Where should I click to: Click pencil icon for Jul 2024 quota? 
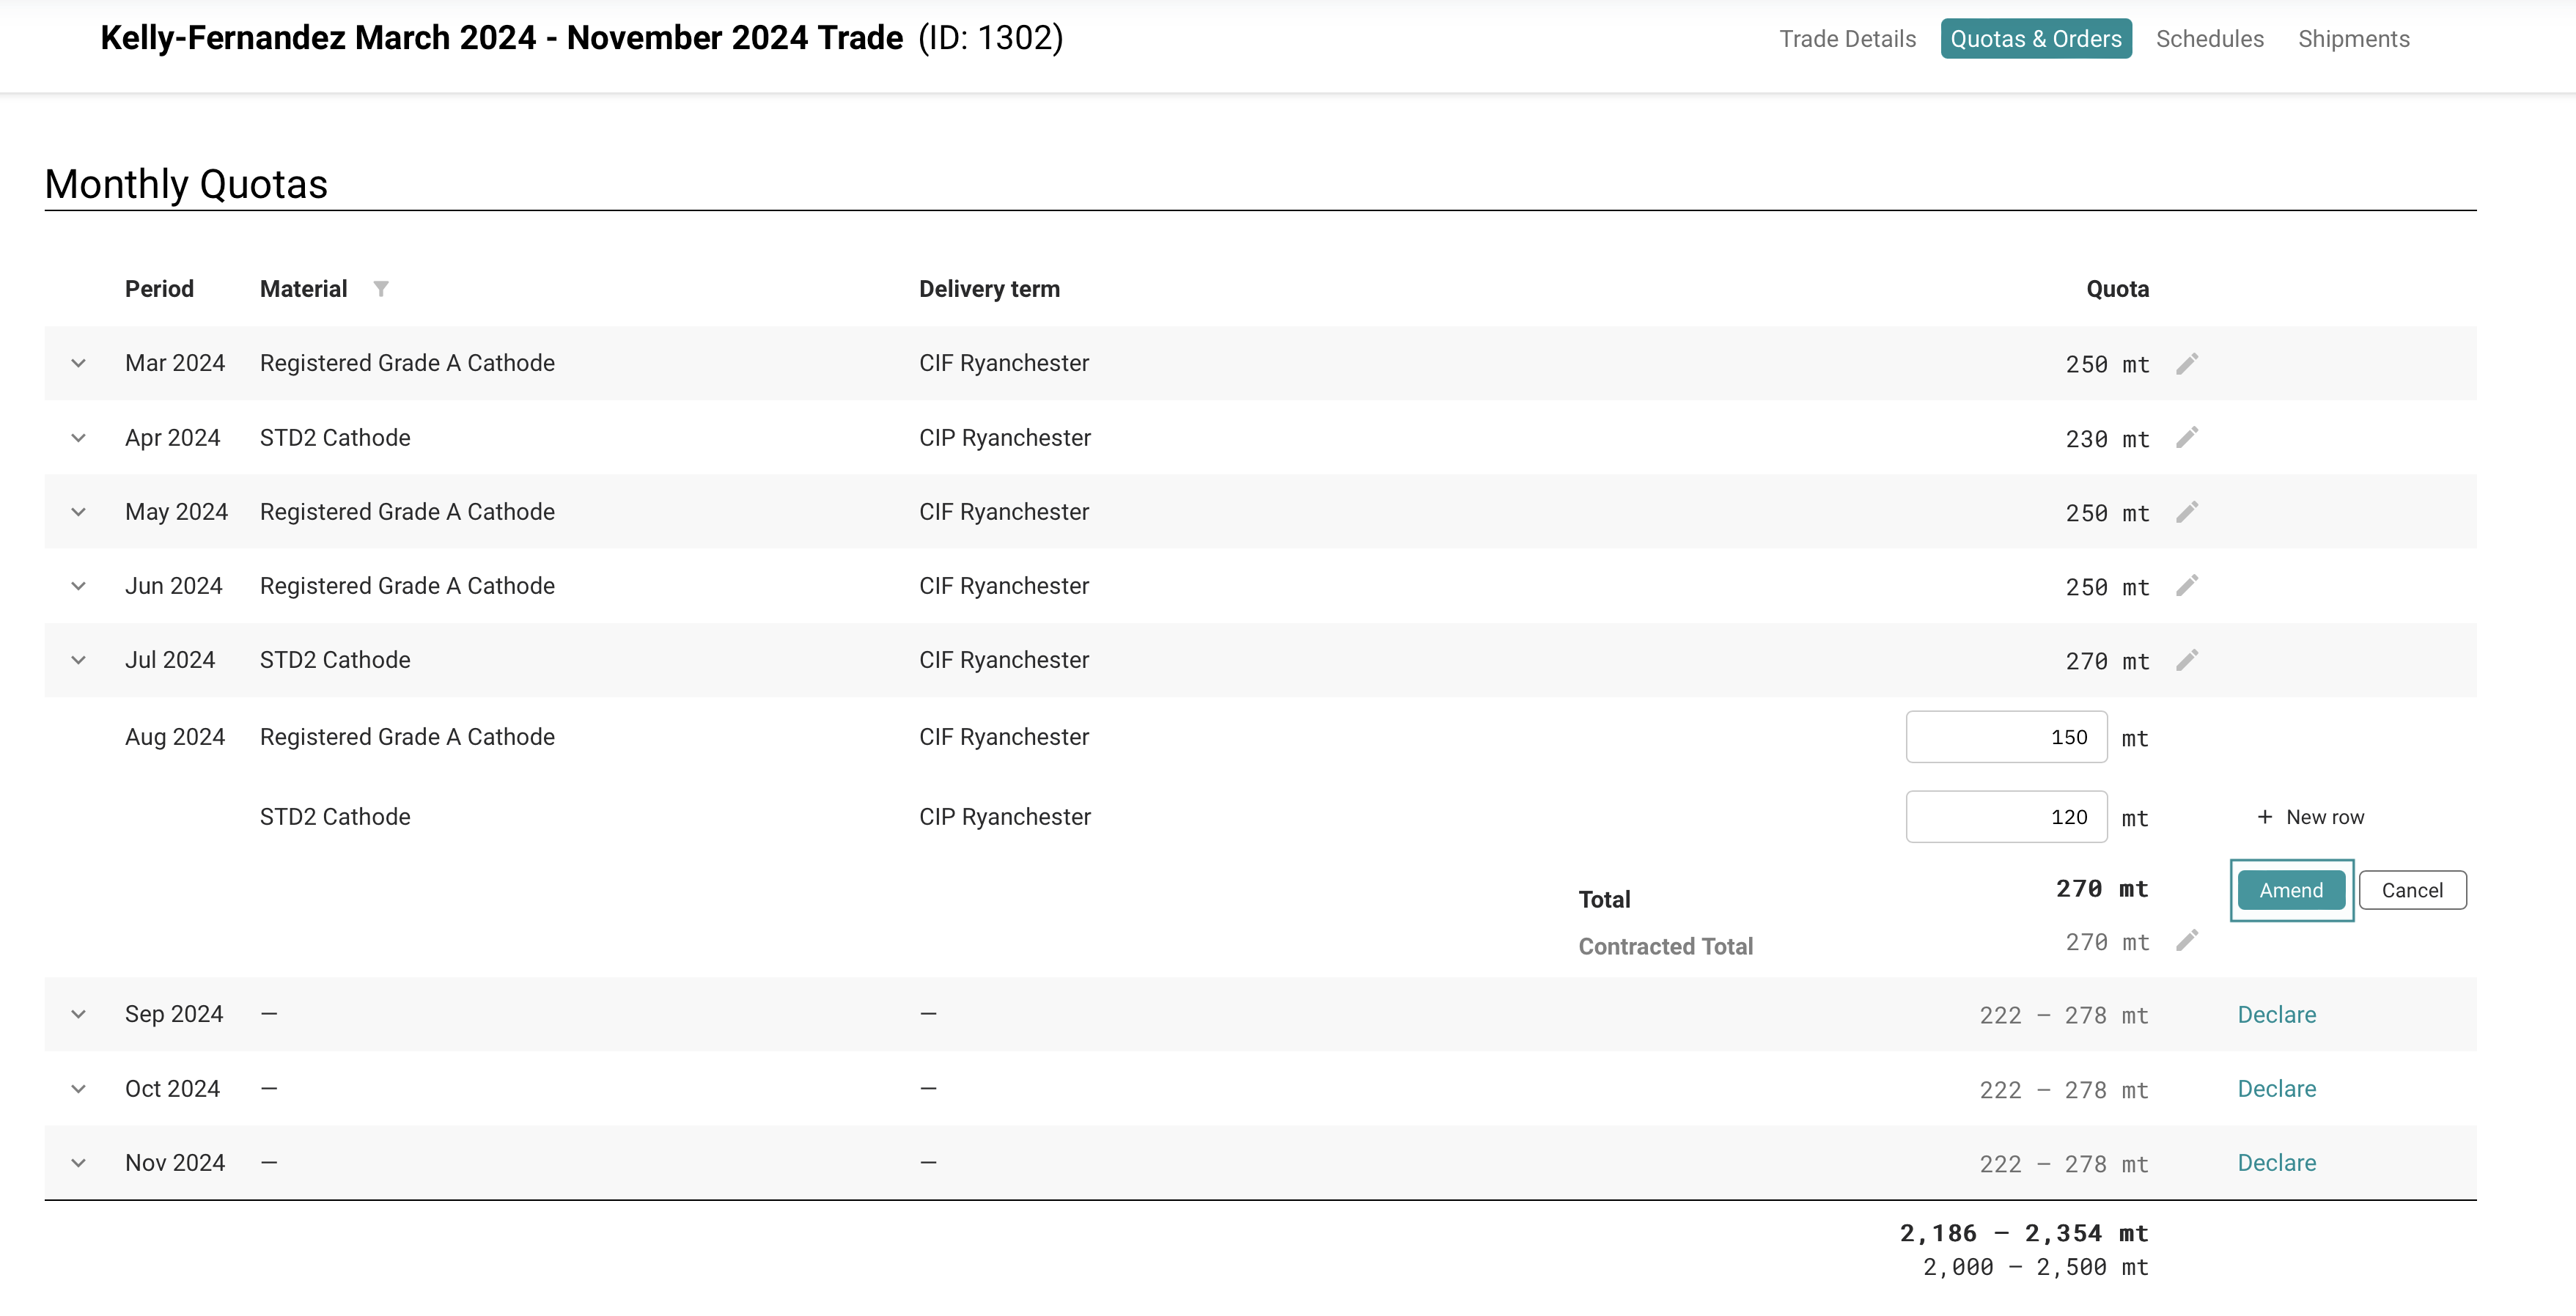[2187, 660]
